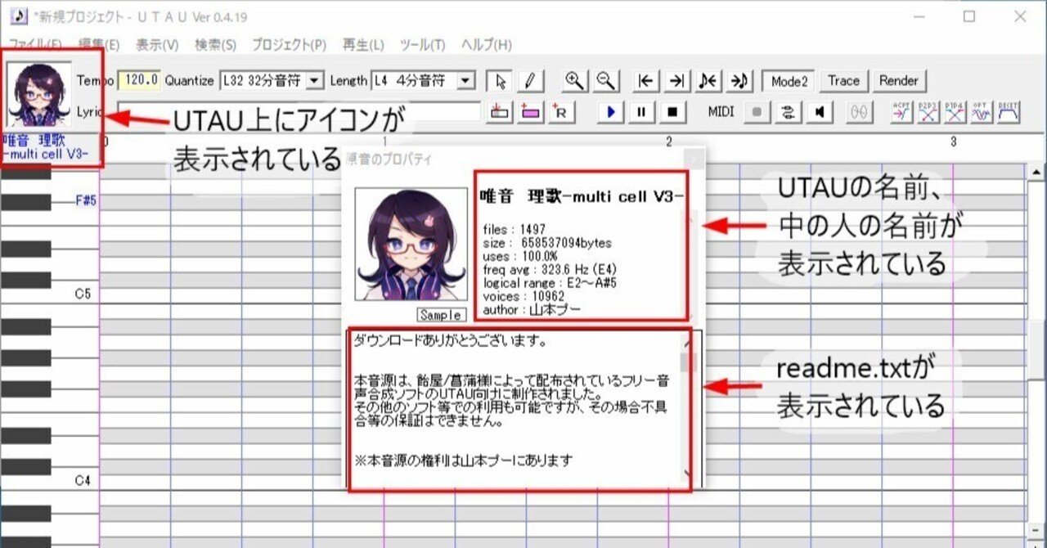Viewport: 1047px width, 548px height.
Task: Select the pencil note-drawing tool
Action: coord(531,80)
